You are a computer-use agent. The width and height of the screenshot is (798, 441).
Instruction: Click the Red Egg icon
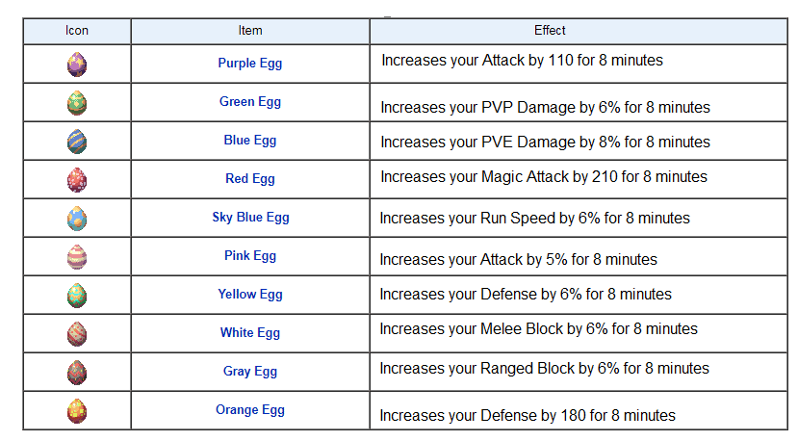coord(77,180)
